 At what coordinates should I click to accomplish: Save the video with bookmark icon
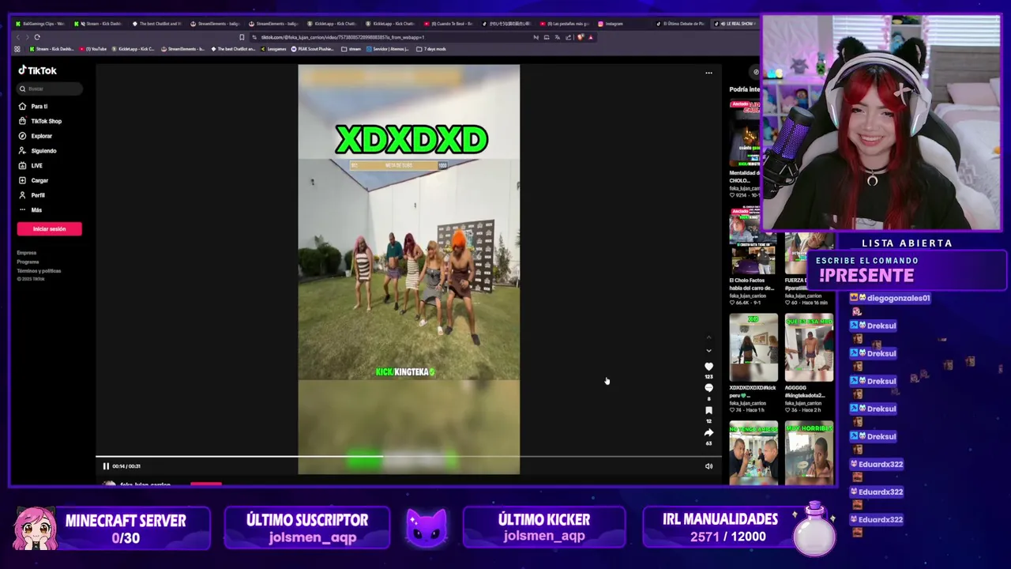tap(708, 410)
